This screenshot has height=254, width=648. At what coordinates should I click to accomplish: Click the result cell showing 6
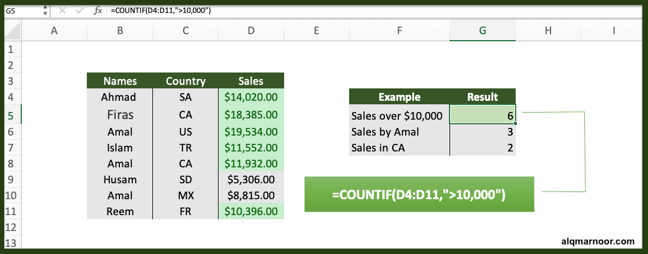click(x=483, y=116)
